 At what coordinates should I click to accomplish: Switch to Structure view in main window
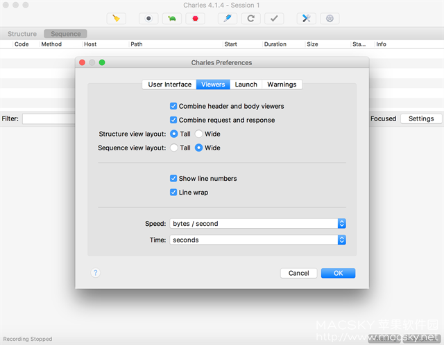coord(22,34)
